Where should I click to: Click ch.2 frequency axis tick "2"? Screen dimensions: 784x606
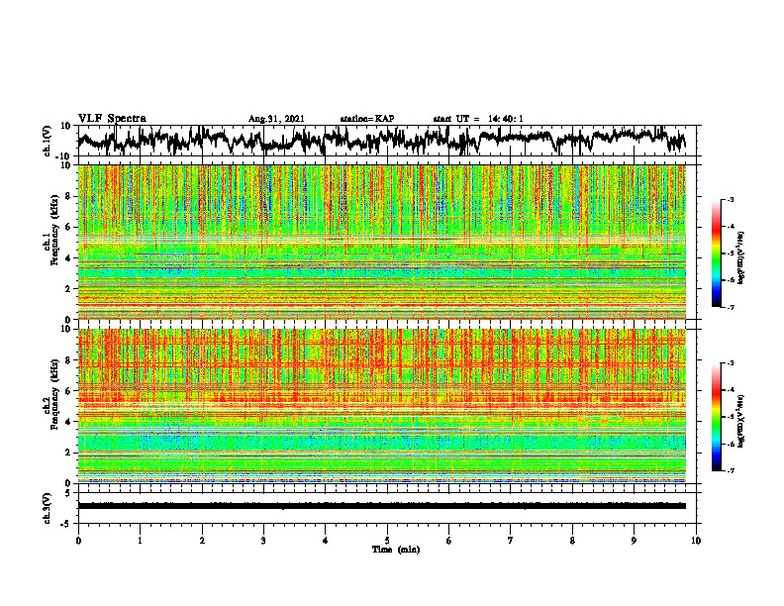tap(68, 453)
